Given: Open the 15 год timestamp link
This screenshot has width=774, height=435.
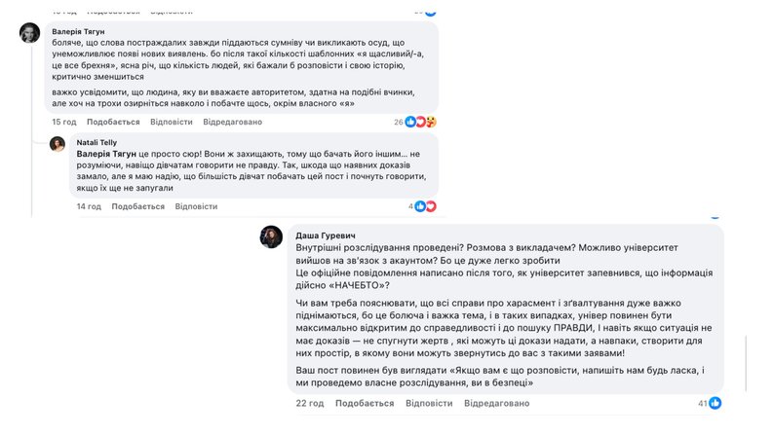Looking at the screenshot, I should pos(63,122).
